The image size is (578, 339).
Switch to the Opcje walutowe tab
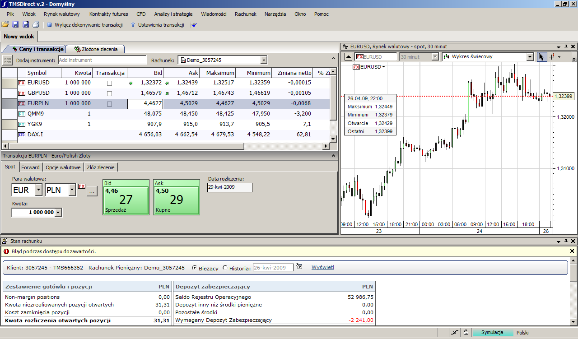coord(63,167)
